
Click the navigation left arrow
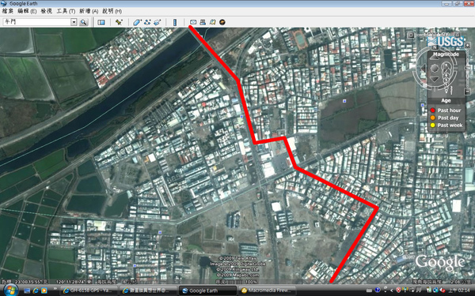424,69
